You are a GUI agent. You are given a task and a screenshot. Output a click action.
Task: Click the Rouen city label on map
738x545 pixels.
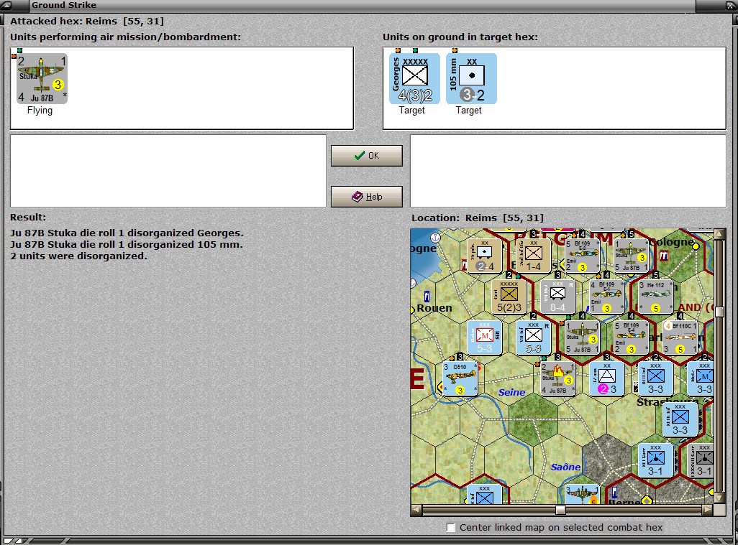[434, 308]
